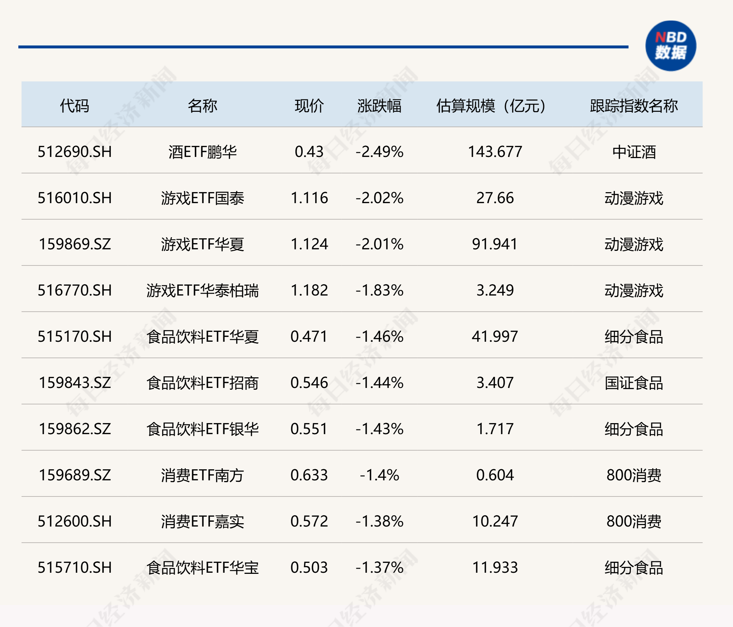Click code 159689.SZ

click(74, 475)
